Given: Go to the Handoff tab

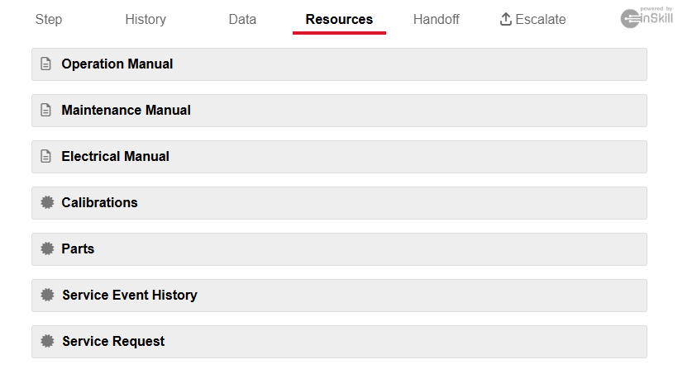Looking at the screenshot, I should [x=437, y=20].
